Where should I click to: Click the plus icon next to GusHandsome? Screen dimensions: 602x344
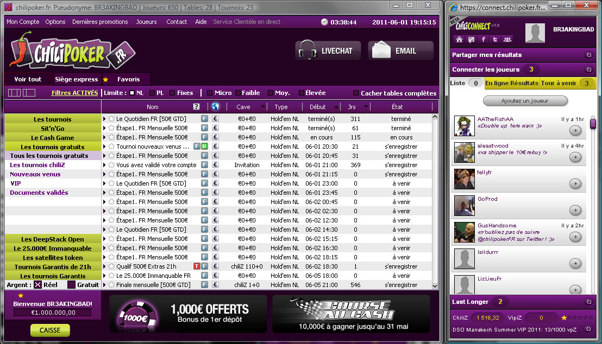pyautogui.click(x=575, y=237)
